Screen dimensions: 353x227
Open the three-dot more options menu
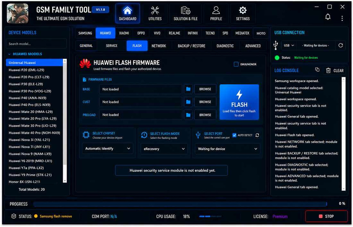pos(342,18)
